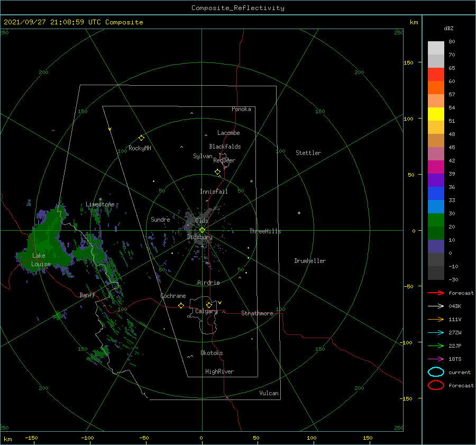The width and height of the screenshot is (476, 445).
Task: Click the white 04DK arrow legend icon
Action: click(436, 306)
